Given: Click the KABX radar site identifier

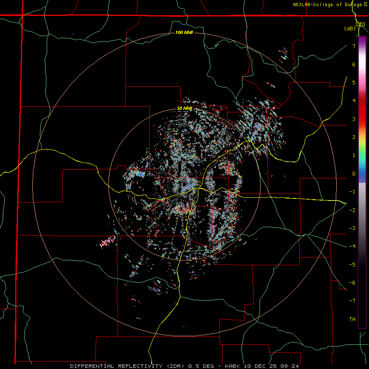Looking at the screenshot, I should pos(233,366).
